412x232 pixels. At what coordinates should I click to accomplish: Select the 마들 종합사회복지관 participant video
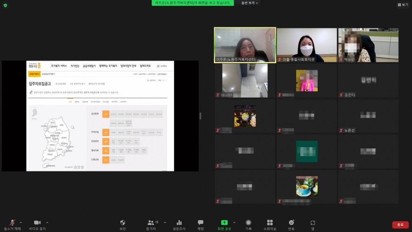coord(307,45)
